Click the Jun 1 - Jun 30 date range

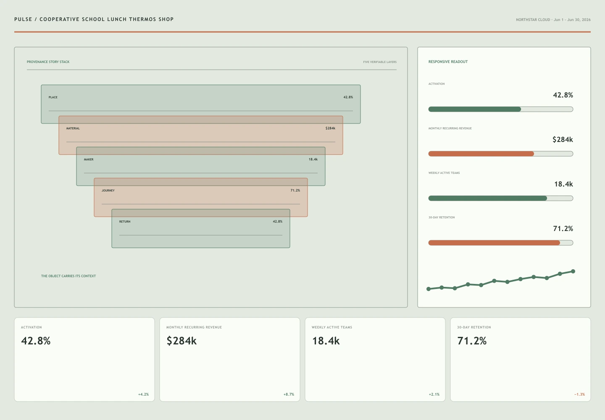pyautogui.click(x=572, y=20)
